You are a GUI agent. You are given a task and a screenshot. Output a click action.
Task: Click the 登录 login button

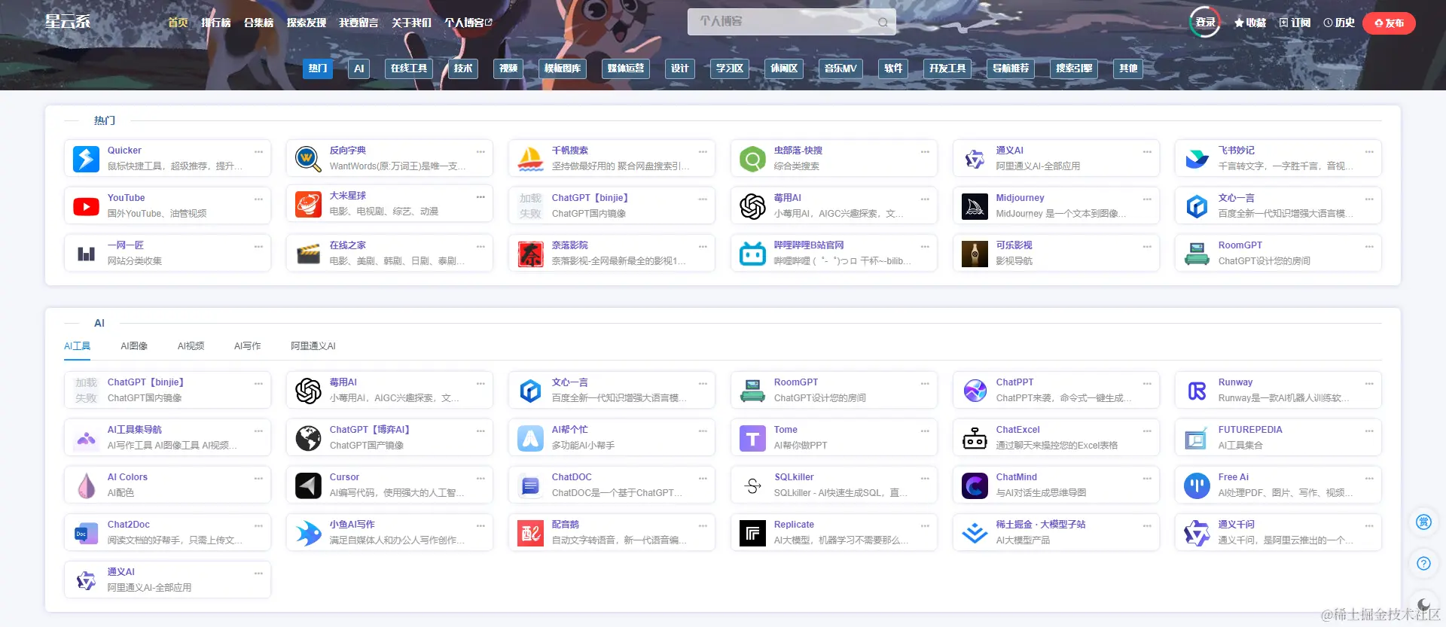point(1205,23)
